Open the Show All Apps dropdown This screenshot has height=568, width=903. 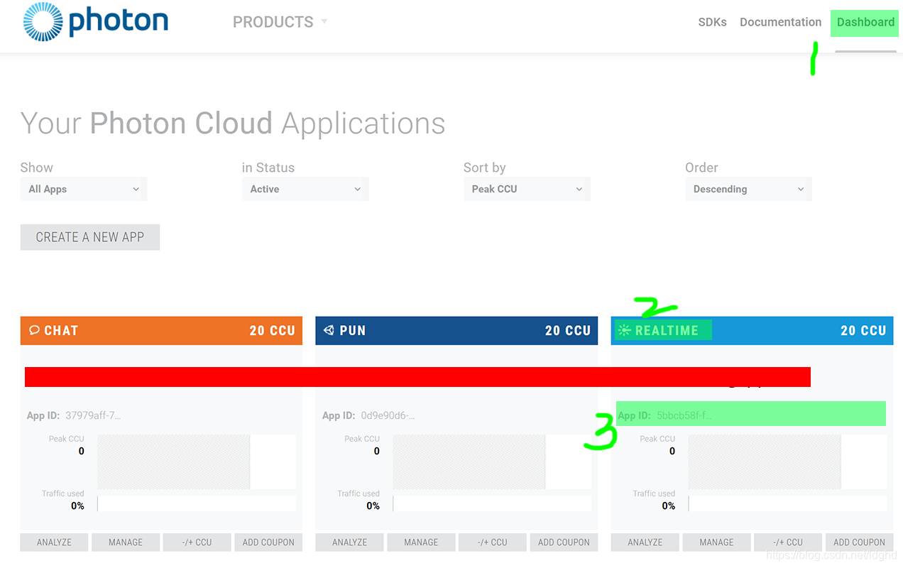click(84, 189)
